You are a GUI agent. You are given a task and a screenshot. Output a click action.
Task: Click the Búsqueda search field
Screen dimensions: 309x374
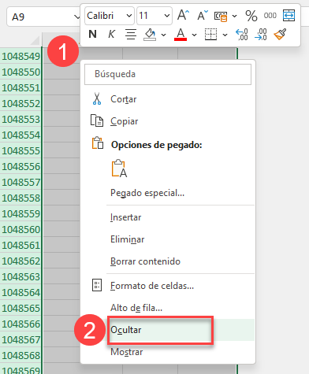(x=168, y=74)
